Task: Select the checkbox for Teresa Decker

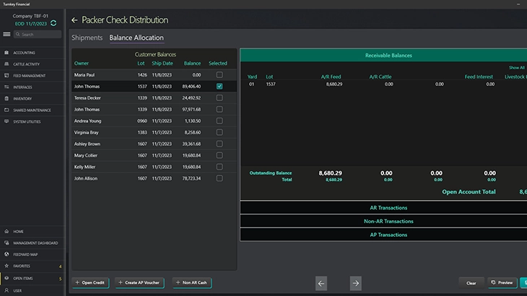Action: pos(219,97)
